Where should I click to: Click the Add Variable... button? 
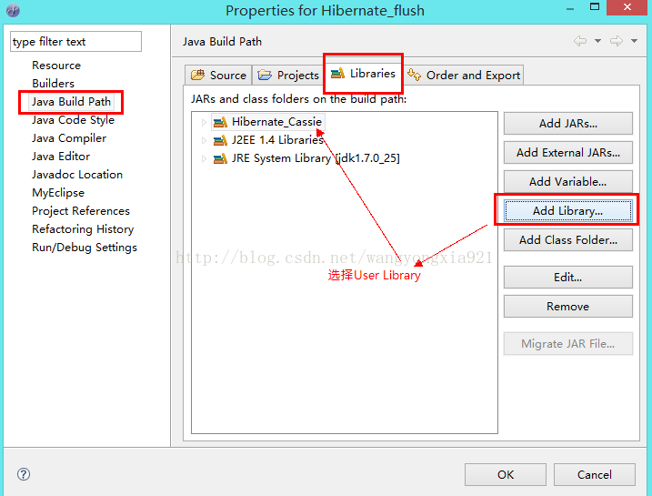[x=568, y=181]
